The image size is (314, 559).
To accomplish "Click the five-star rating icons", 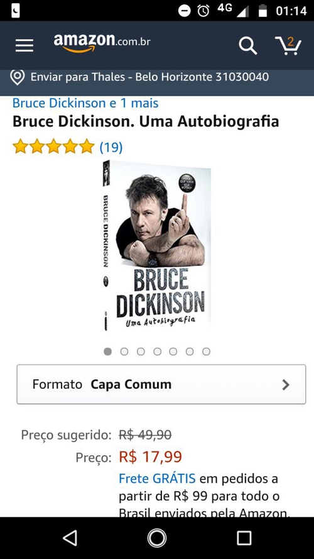I will tap(53, 147).
